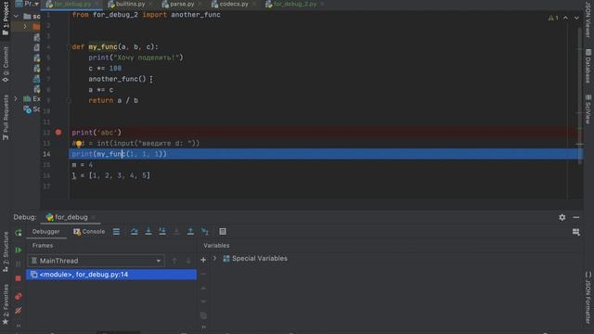Viewport: 594px width, 334px height.
Task: Click the disabled force step into icon
Action: pos(176,231)
